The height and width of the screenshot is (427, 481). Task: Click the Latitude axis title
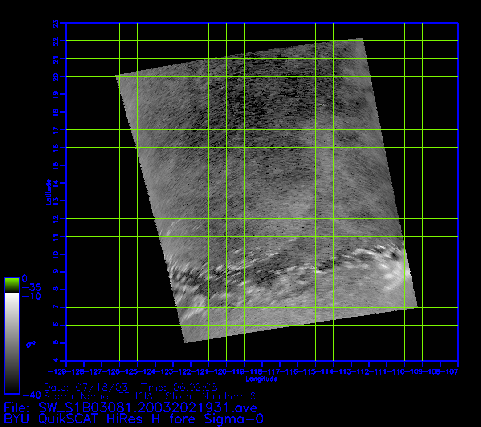point(49,192)
